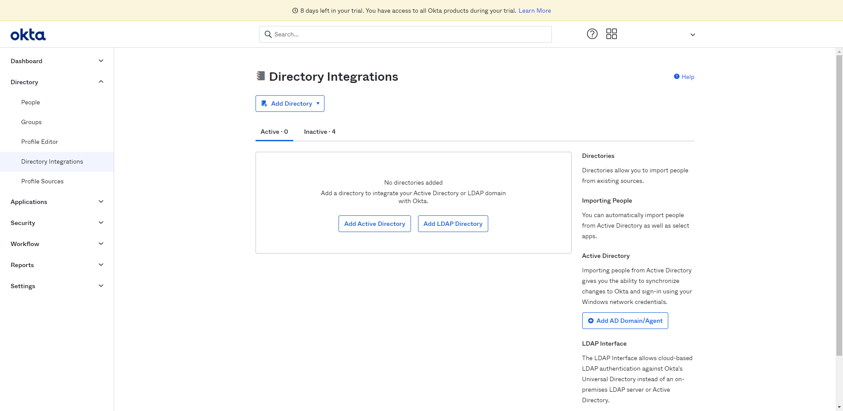Open Profile Sources page
The width and height of the screenshot is (843, 411).
pos(43,181)
